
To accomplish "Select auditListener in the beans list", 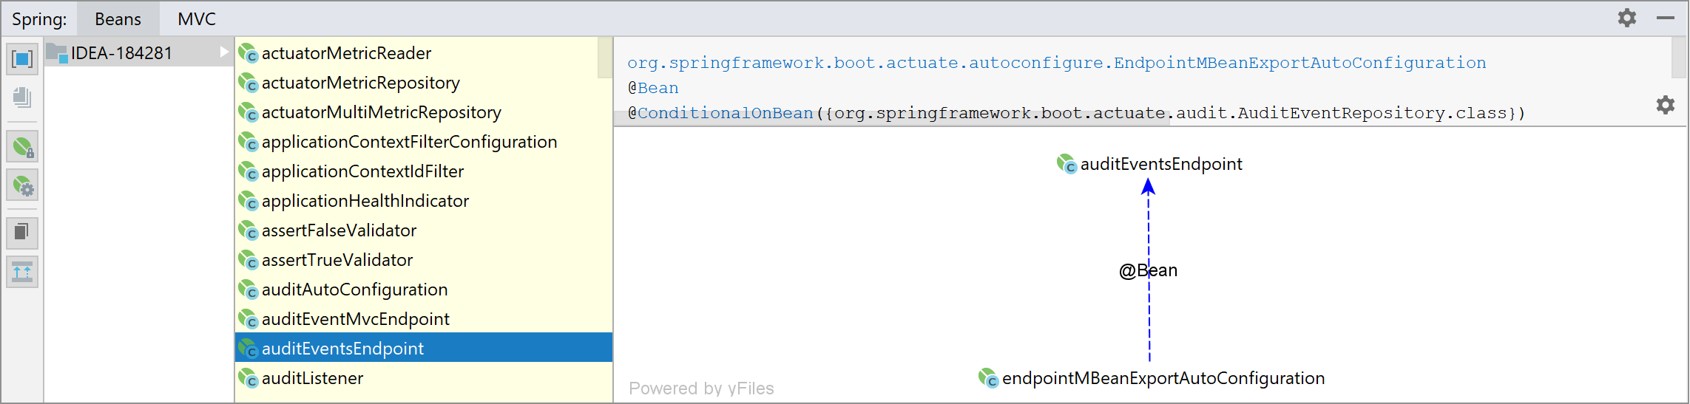I will click(x=312, y=378).
